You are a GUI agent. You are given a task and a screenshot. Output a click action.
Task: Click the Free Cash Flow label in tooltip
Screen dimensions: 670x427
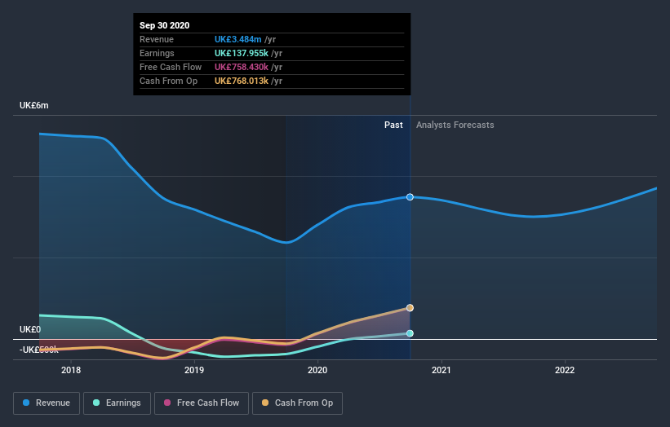(171, 67)
